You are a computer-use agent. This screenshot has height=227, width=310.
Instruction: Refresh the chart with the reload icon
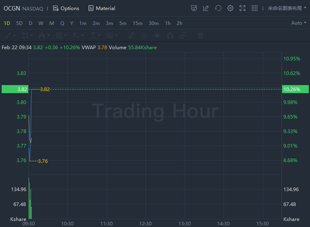pyautogui.click(x=218, y=8)
